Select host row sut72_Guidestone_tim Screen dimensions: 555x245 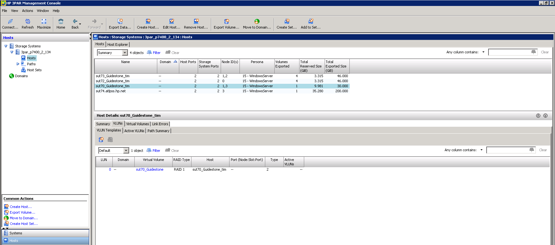pos(222,81)
